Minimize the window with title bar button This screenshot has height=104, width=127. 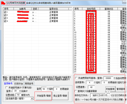coord(124,2)
